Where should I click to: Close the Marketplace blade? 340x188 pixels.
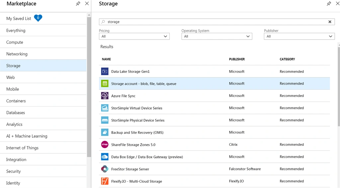tap(87, 3)
